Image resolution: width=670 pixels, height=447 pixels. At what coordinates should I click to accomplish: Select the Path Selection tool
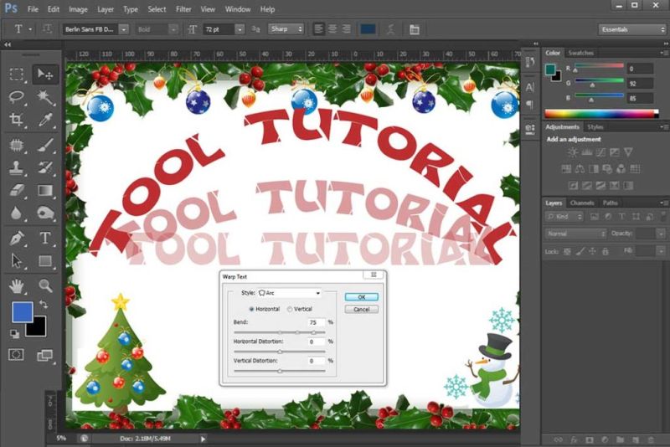(16, 260)
